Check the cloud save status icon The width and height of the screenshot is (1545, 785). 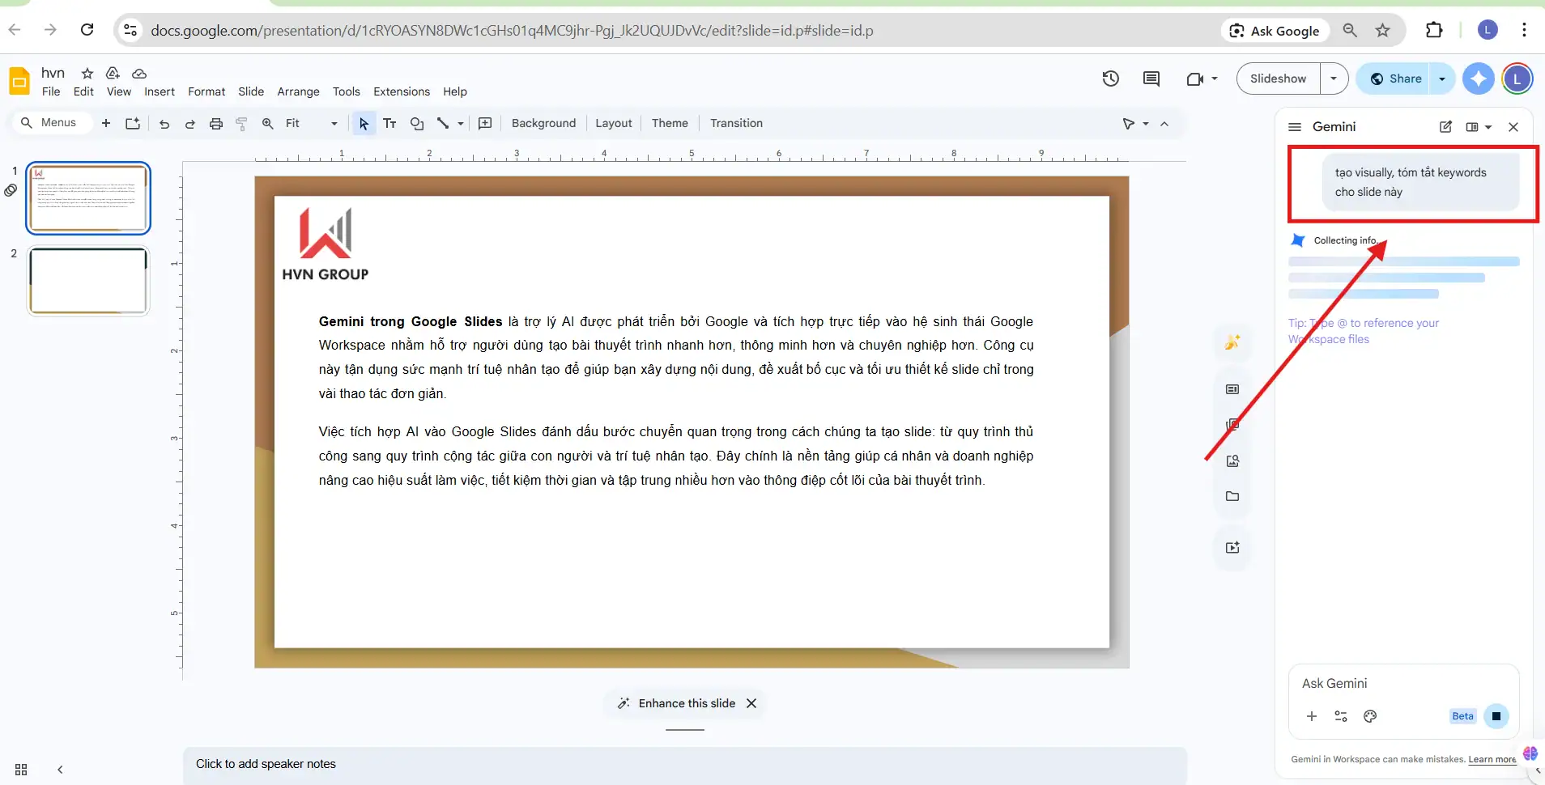coord(139,73)
